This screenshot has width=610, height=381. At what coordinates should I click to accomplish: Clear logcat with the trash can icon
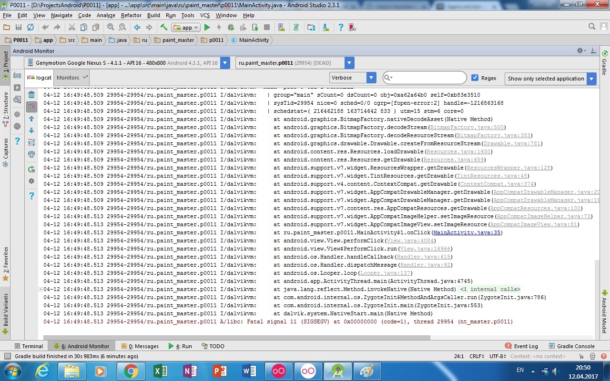pos(31,95)
